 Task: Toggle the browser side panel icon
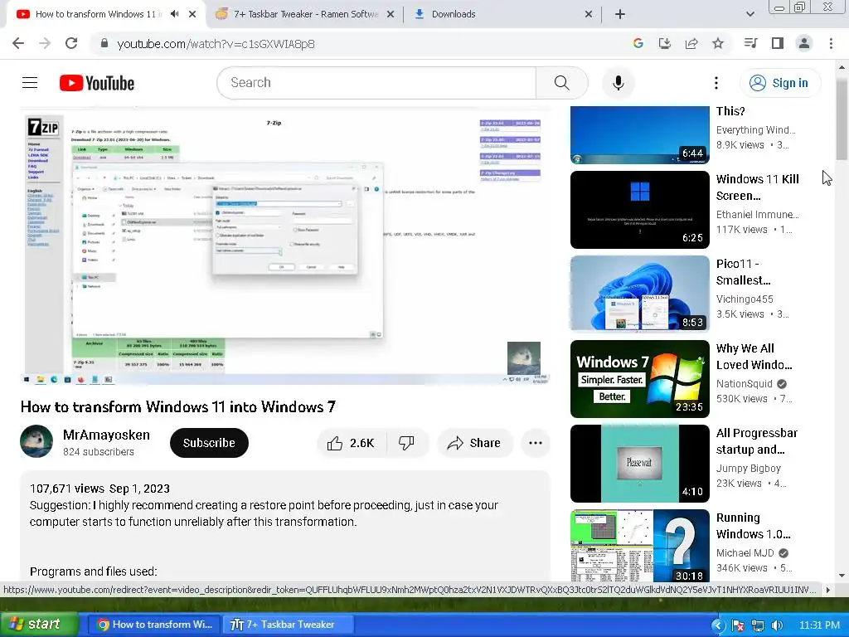[778, 43]
